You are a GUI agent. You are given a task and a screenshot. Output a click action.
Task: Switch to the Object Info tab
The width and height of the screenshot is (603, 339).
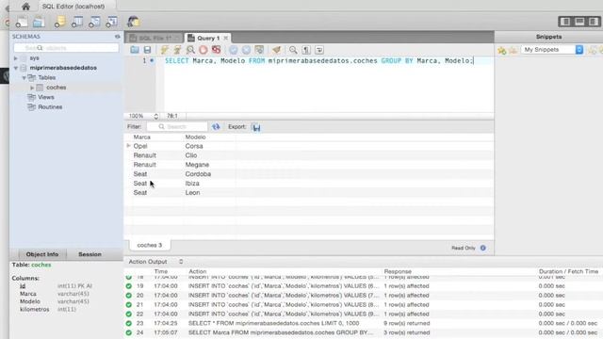(x=42, y=254)
